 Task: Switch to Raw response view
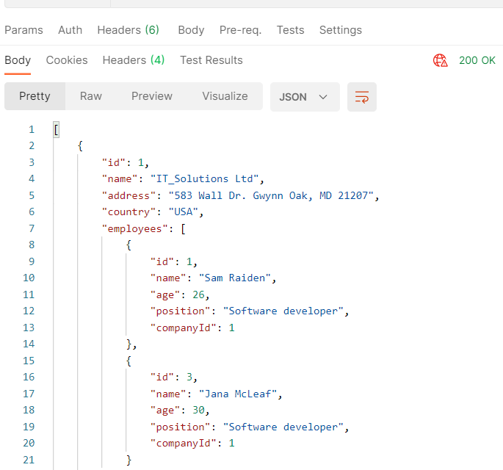(x=91, y=96)
